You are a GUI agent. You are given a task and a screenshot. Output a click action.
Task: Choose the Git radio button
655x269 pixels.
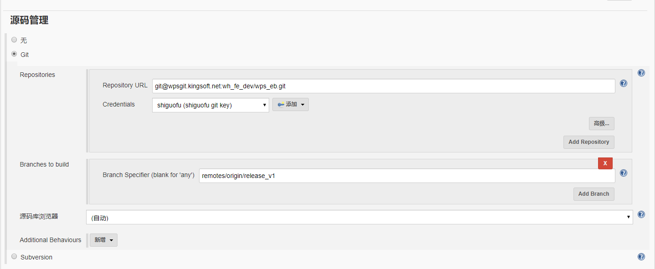coord(14,54)
